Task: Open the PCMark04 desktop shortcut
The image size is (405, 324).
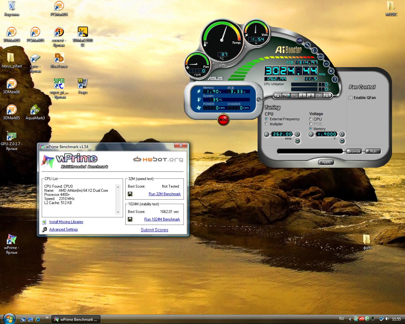Action: 59,9
